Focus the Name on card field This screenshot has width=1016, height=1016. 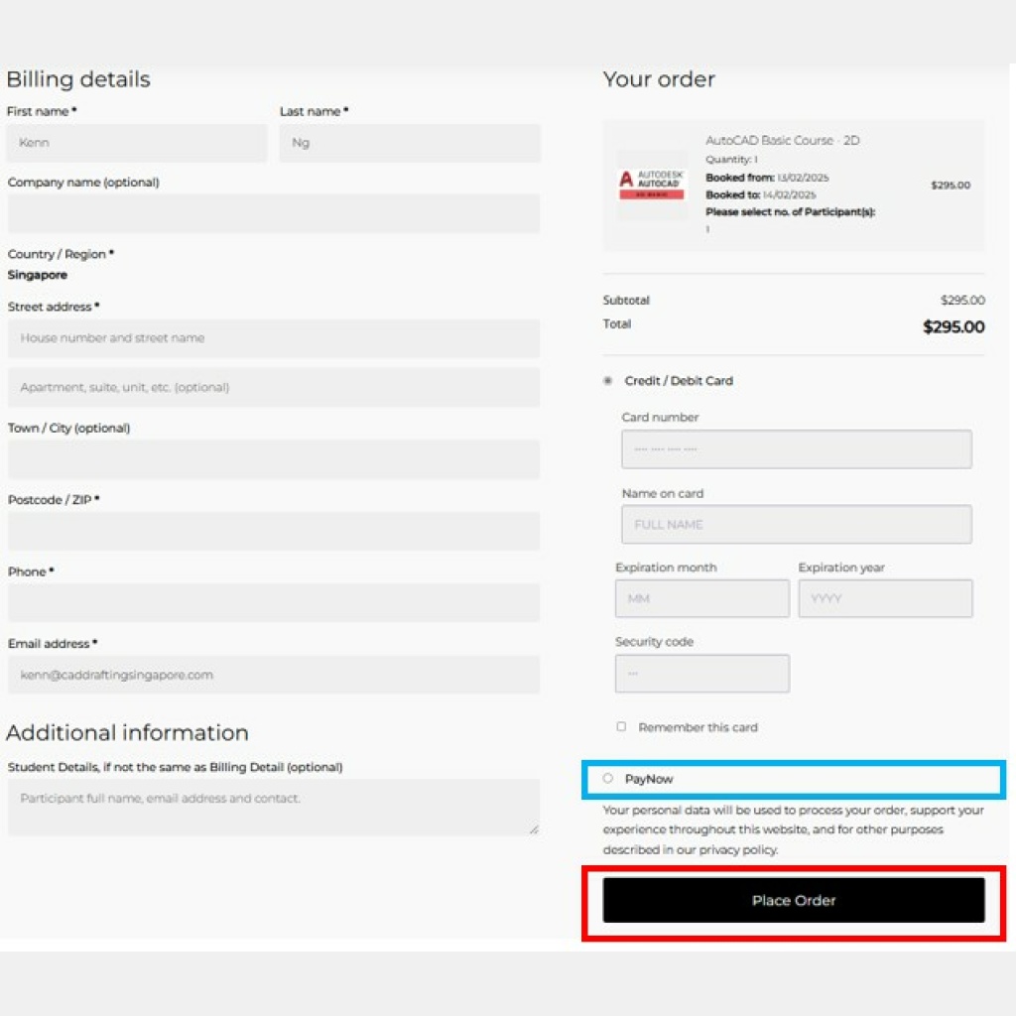796,524
